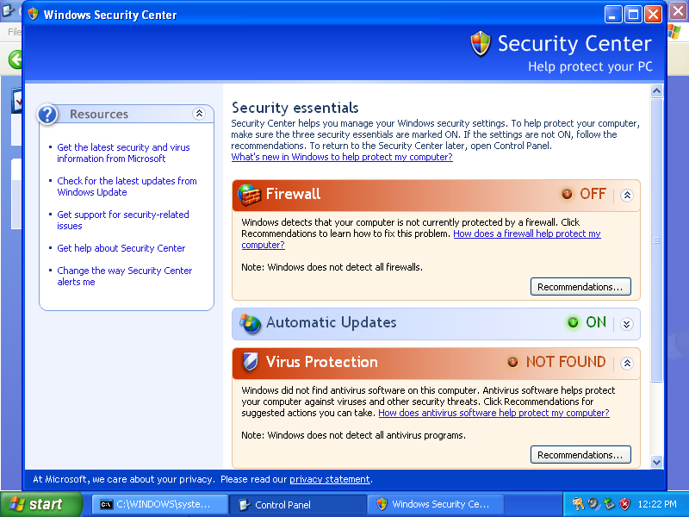Click the network connection icon in tray
This screenshot has width=689, height=517.
(609, 504)
